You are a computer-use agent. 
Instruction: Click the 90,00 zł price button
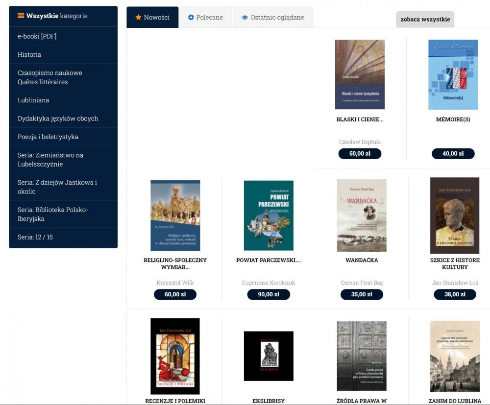(269, 294)
